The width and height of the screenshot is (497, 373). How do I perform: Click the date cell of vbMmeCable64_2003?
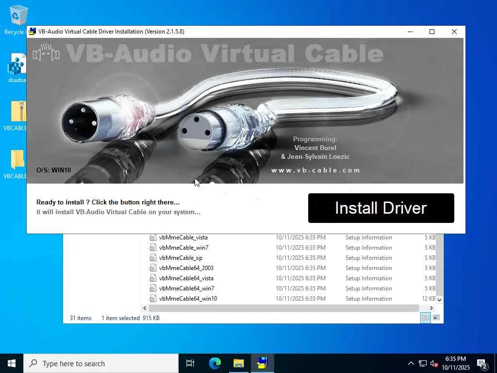tap(300, 268)
